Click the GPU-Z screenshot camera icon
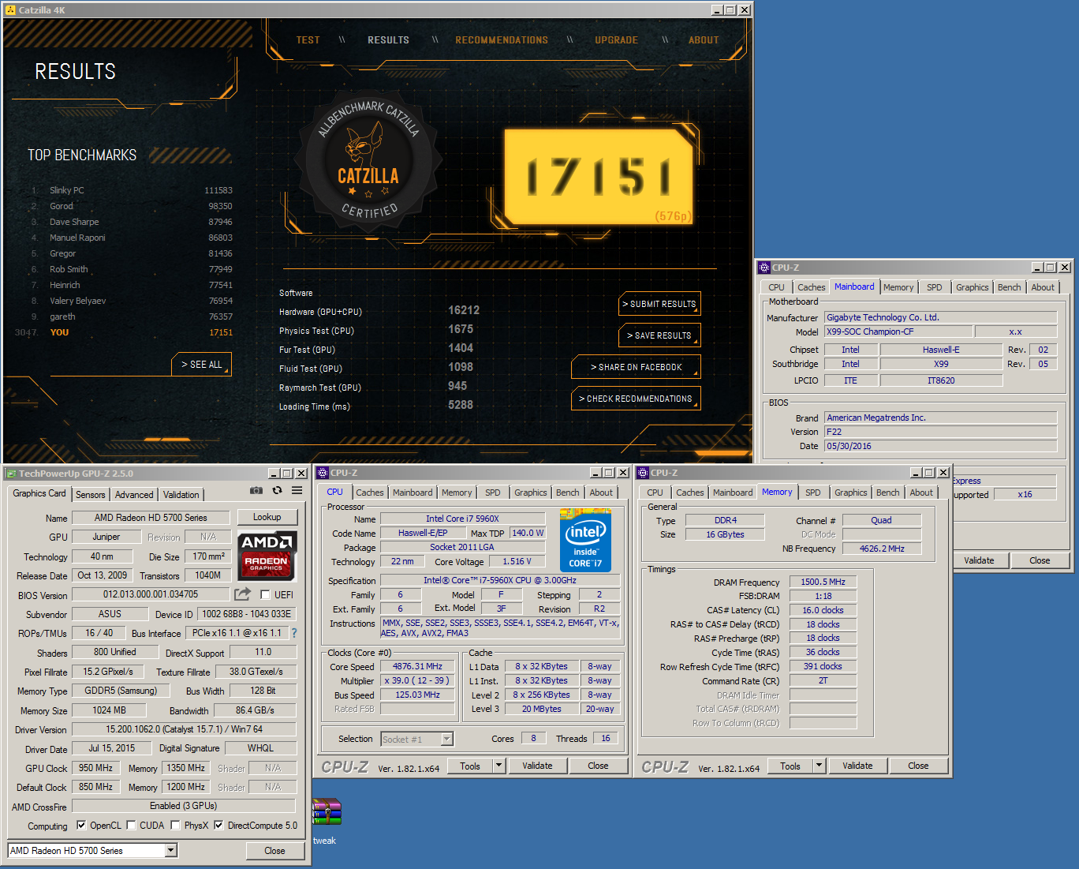 (x=256, y=490)
